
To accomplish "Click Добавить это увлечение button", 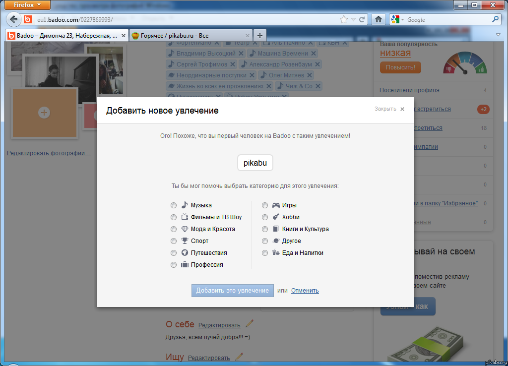I will [232, 291].
